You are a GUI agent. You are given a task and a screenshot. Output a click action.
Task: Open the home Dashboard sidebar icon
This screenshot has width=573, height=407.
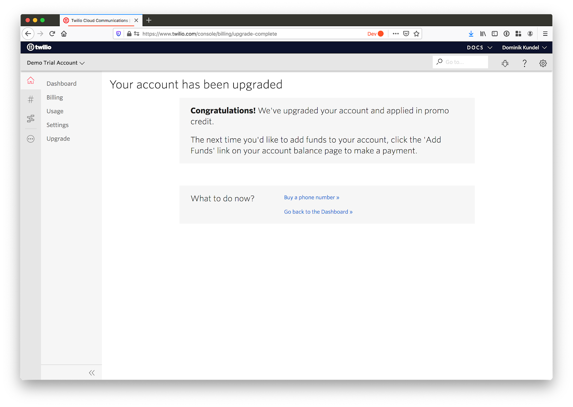coord(31,81)
